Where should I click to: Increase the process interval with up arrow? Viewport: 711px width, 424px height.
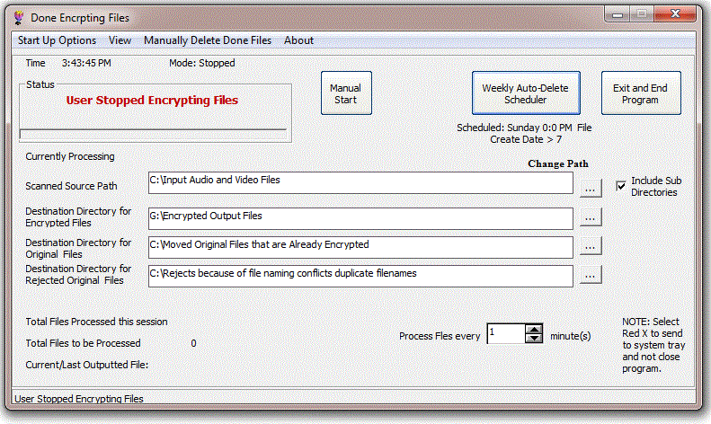pos(534,330)
